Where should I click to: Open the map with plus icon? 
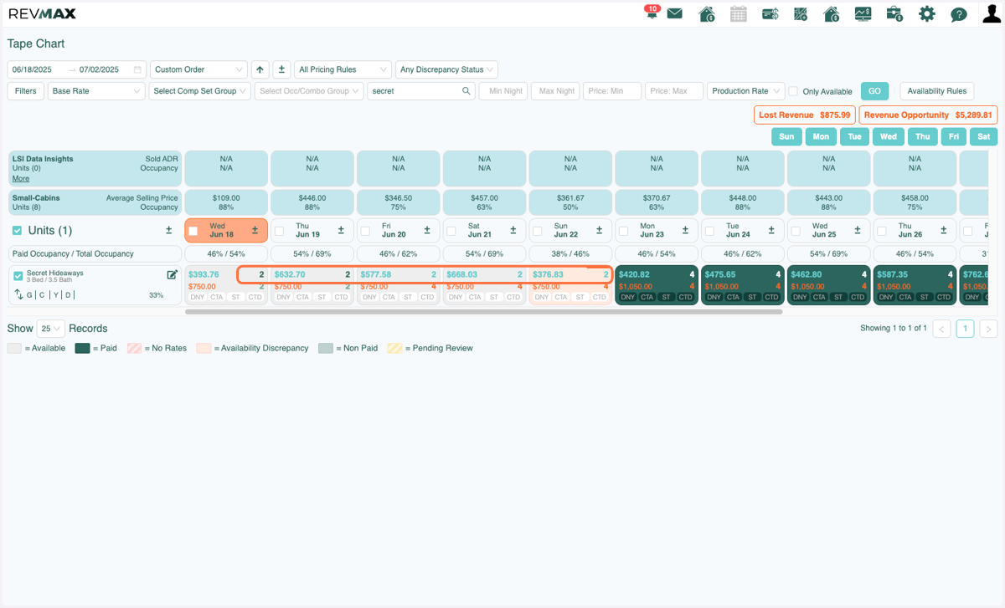tap(800, 13)
